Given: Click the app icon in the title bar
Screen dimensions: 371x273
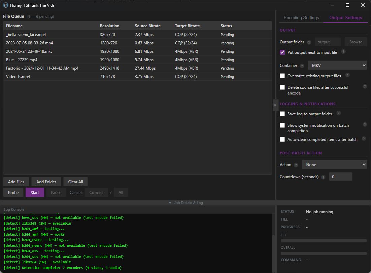Looking at the screenshot, I should [x=6, y=5].
